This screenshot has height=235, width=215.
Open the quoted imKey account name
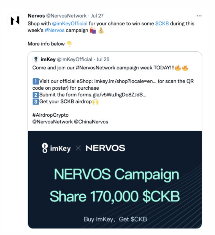point(48,60)
